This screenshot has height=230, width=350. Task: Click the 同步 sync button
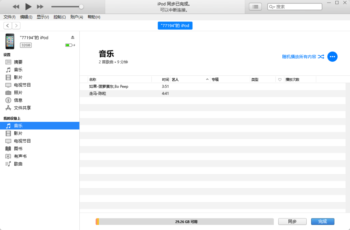[x=292, y=221]
